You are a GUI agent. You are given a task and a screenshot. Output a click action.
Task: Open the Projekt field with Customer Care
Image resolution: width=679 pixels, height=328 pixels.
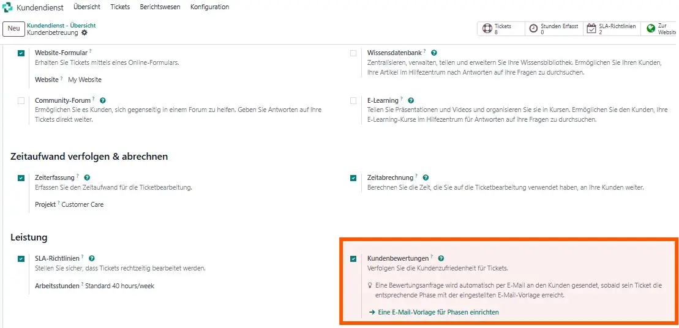(83, 204)
